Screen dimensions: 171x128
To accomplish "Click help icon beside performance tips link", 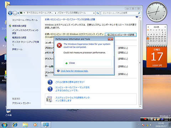I will tap(50, 89).
